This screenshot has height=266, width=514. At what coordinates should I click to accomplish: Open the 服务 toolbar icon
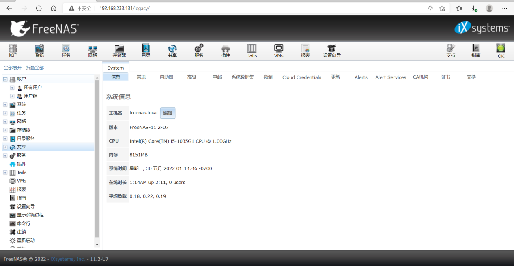199,51
